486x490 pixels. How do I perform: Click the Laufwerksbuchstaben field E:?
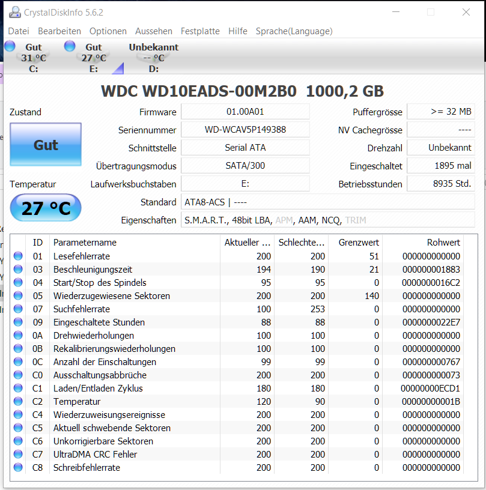[x=245, y=184]
